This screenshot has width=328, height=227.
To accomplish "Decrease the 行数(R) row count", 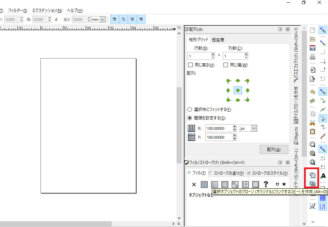I will tap(213, 58).
